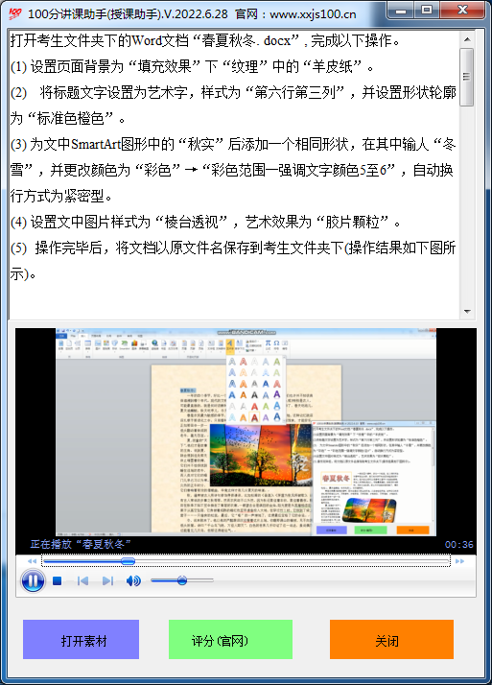Maximize the lecture assistant window
Screen dimensions: 492x685
pyautogui.click(x=427, y=10)
